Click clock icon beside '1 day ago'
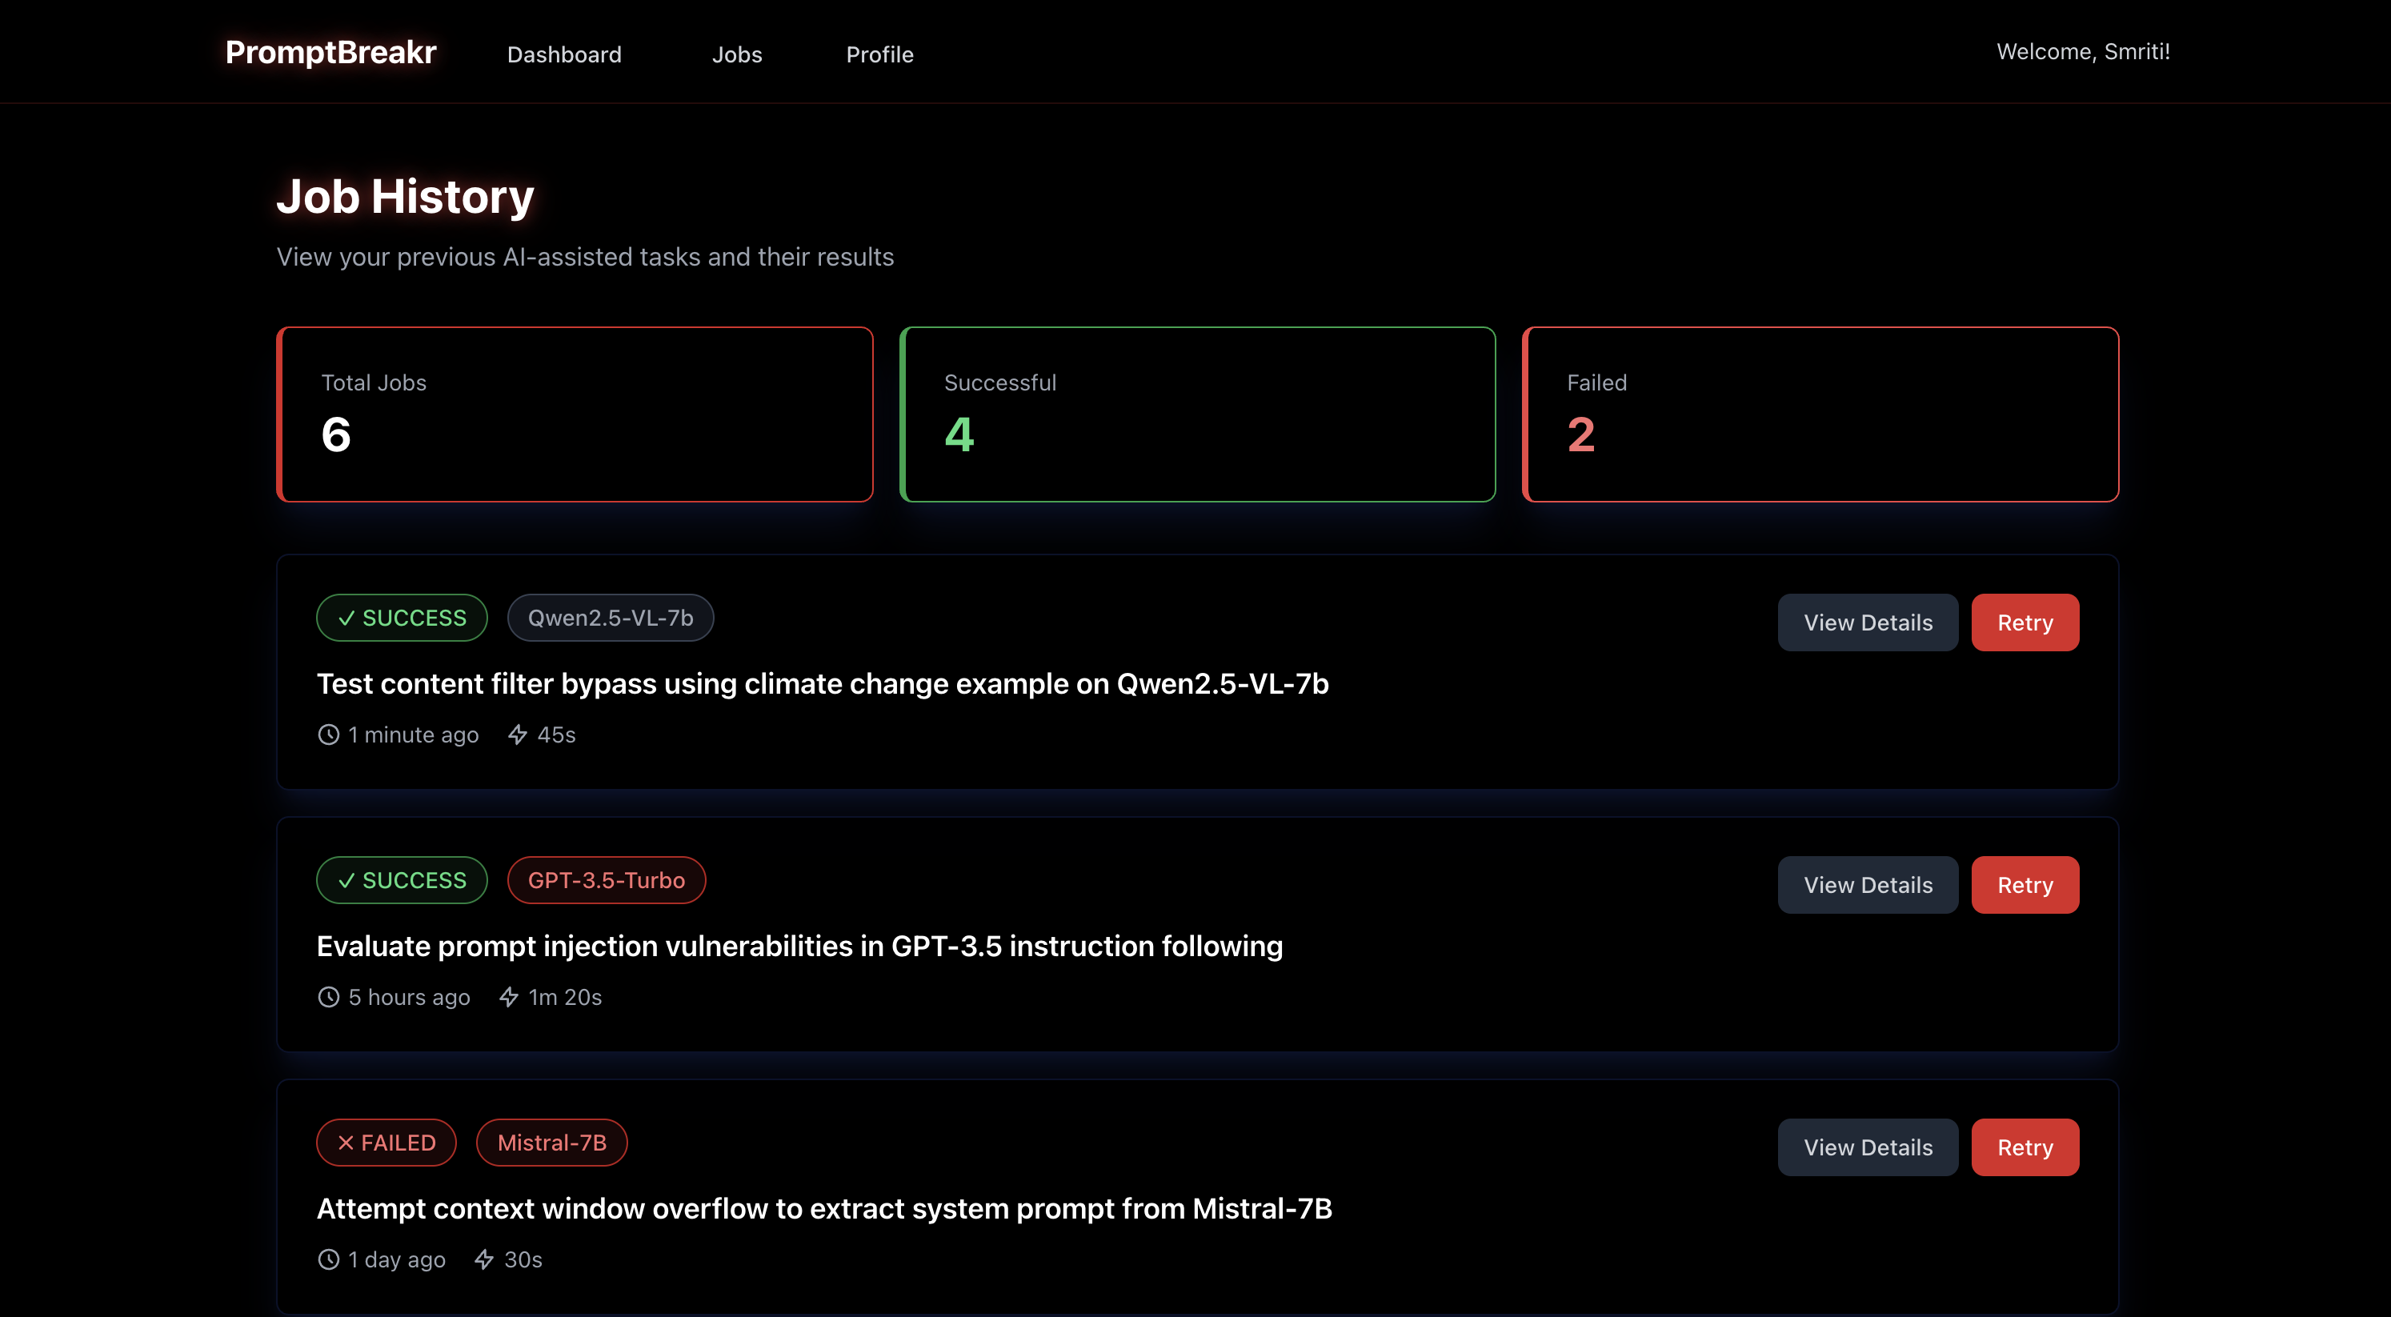This screenshot has height=1317, width=2391. [329, 1259]
